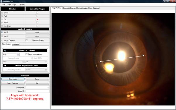Switch to the Magnification sub-tab

tap(6, 44)
